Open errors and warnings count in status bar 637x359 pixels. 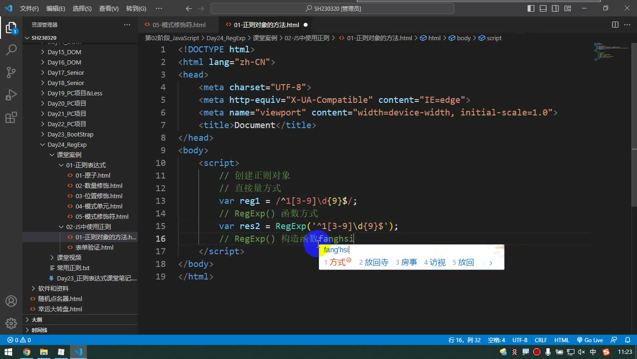click(x=19, y=340)
